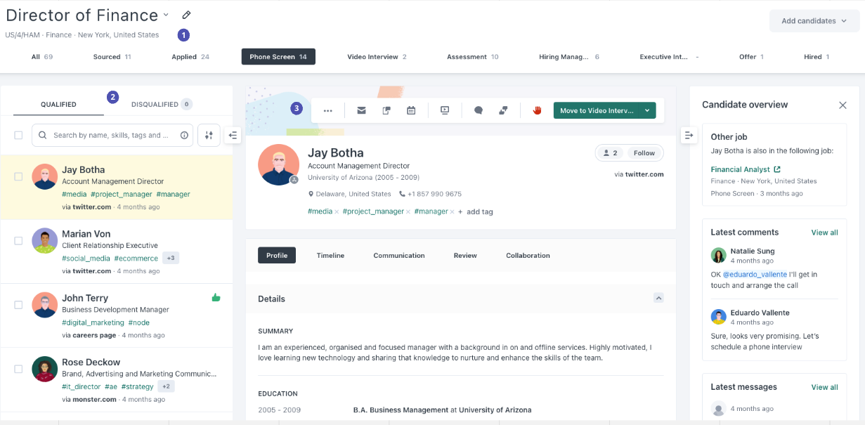Open the calendar scheduling icon for Jay Botha

point(411,110)
